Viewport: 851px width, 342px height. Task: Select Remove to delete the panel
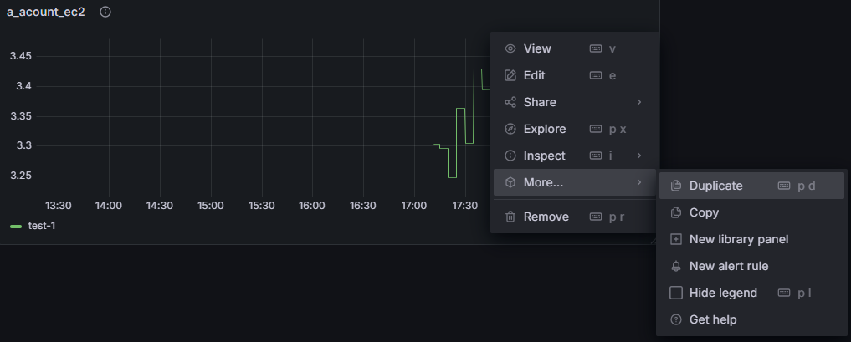click(575, 217)
